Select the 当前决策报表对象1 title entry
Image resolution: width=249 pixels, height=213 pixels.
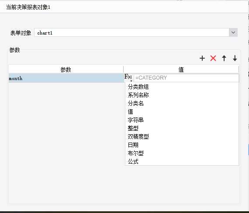coord(28,7)
